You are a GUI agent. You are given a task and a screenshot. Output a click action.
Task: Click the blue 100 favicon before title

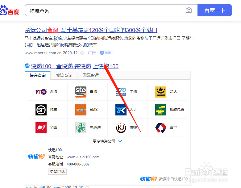[x=27, y=66]
